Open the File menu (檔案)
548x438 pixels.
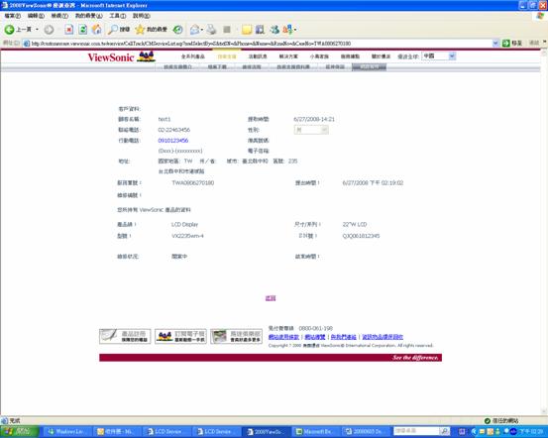[13, 16]
